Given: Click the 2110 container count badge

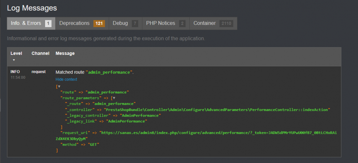Looking at the screenshot, I should pos(226,24).
